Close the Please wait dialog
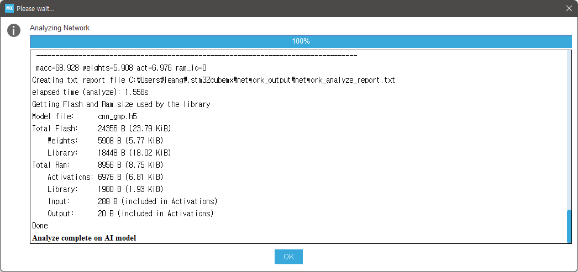This screenshot has height=272, width=578. coord(569,8)
